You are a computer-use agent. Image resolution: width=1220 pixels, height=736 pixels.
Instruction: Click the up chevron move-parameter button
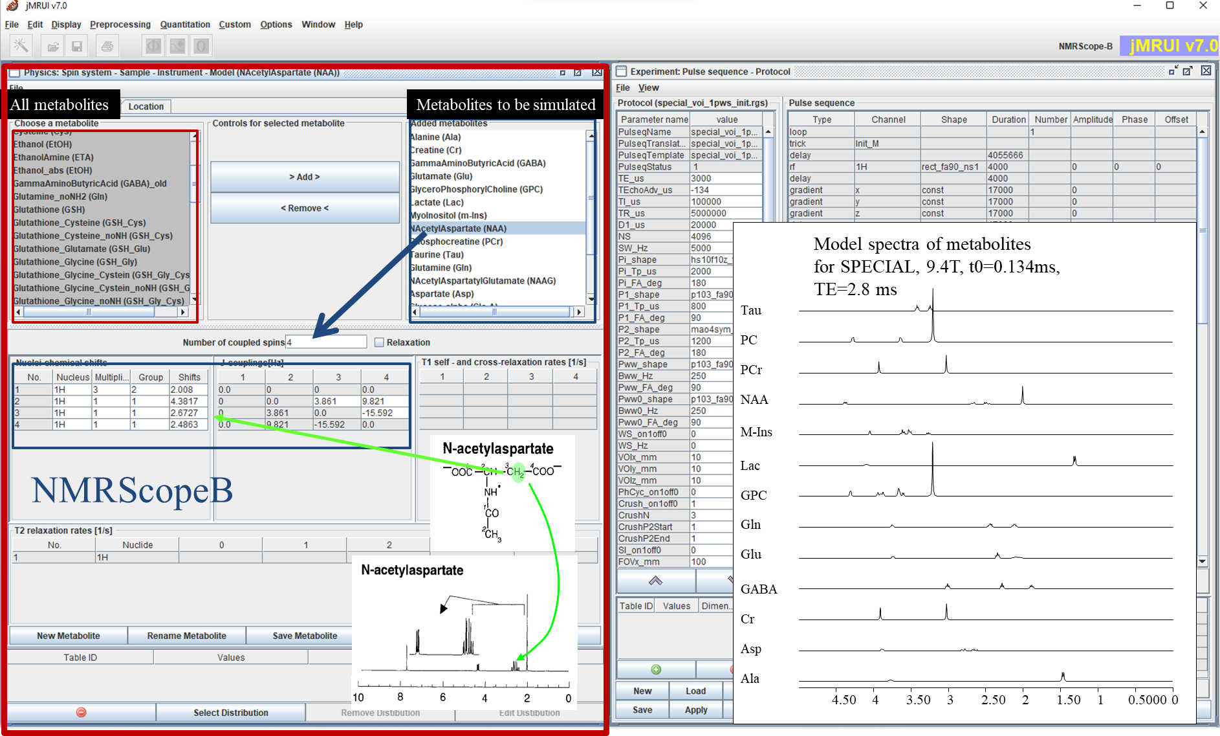coord(655,581)
